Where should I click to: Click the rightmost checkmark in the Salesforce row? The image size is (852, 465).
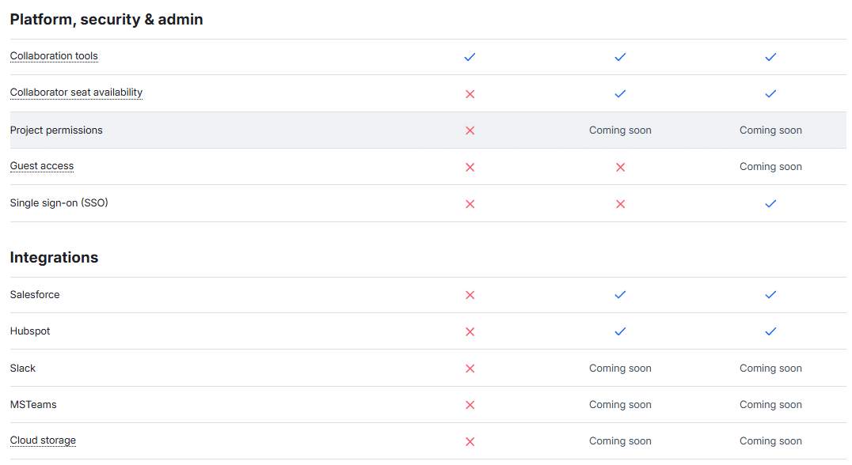tap(770, 295)
